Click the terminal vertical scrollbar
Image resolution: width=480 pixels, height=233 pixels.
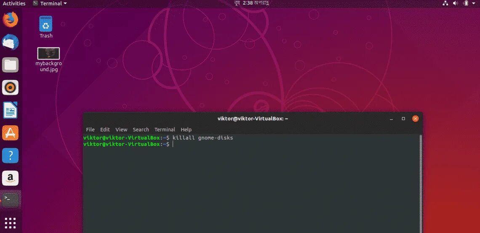421,183
